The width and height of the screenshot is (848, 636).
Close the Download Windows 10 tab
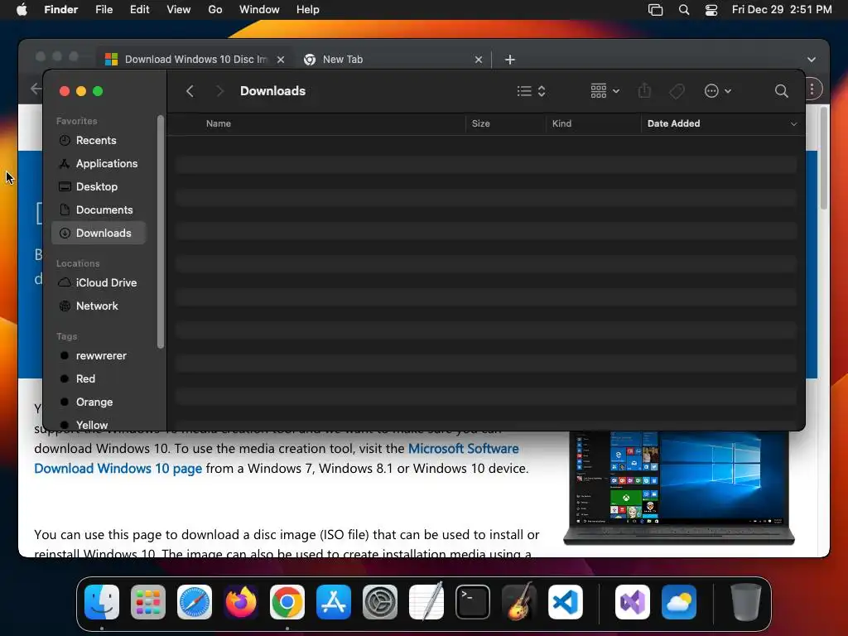pos(280,60)
